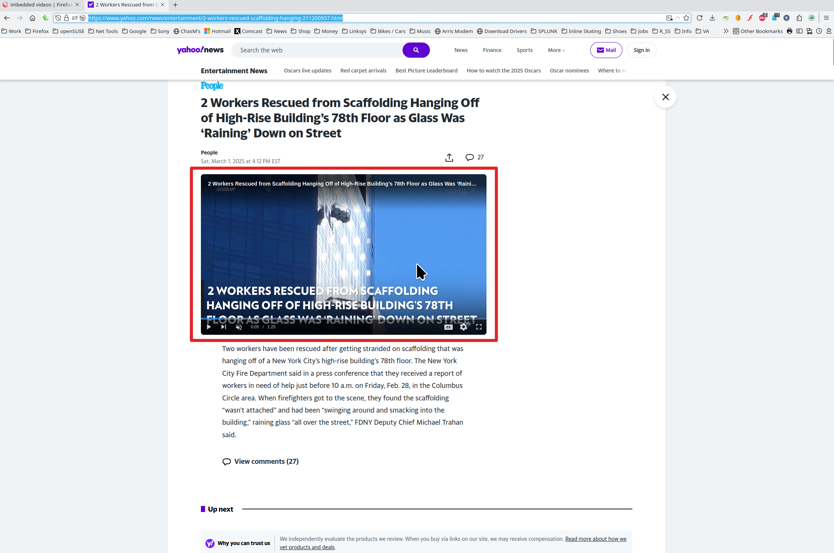Unmute the video sound
Viewport: 834px width, 553px height.
pos(239,327)
